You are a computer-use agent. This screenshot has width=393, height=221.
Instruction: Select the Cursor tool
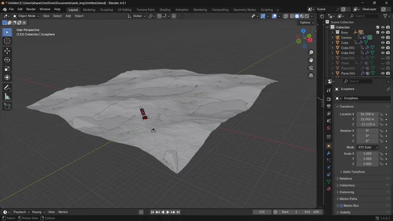coord(7,41)
